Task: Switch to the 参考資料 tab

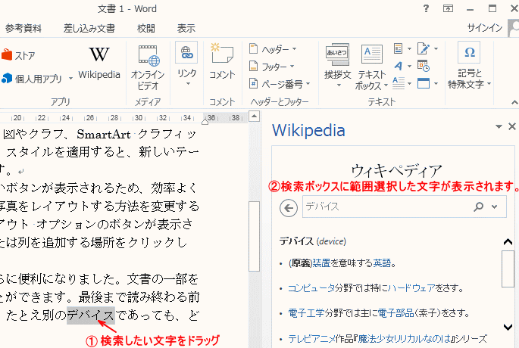Action: click(x=23, y=29)
